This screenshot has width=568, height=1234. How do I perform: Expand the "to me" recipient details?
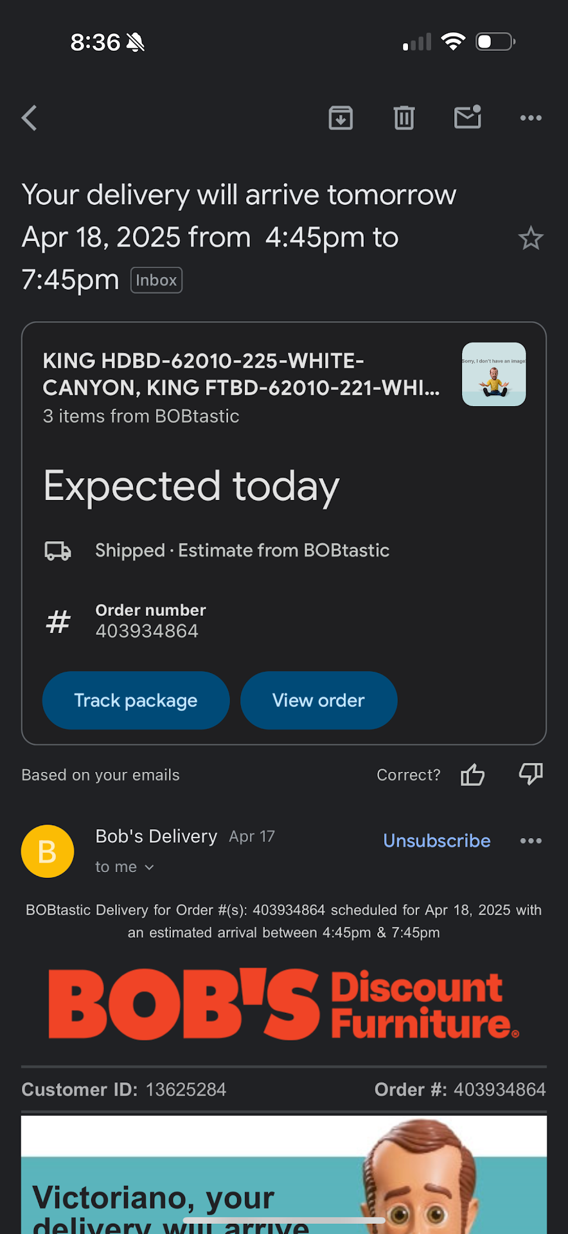coord(125,867)
